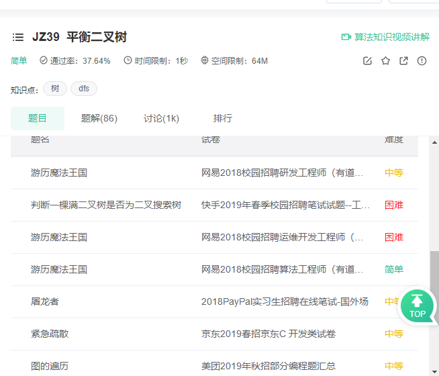
Task: Click 困难 in the 运维开发工程师 row
Action: [394, 237]
